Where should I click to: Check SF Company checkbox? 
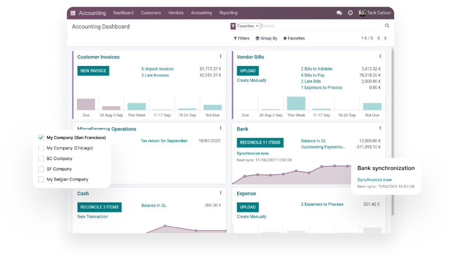click(41, 169)
